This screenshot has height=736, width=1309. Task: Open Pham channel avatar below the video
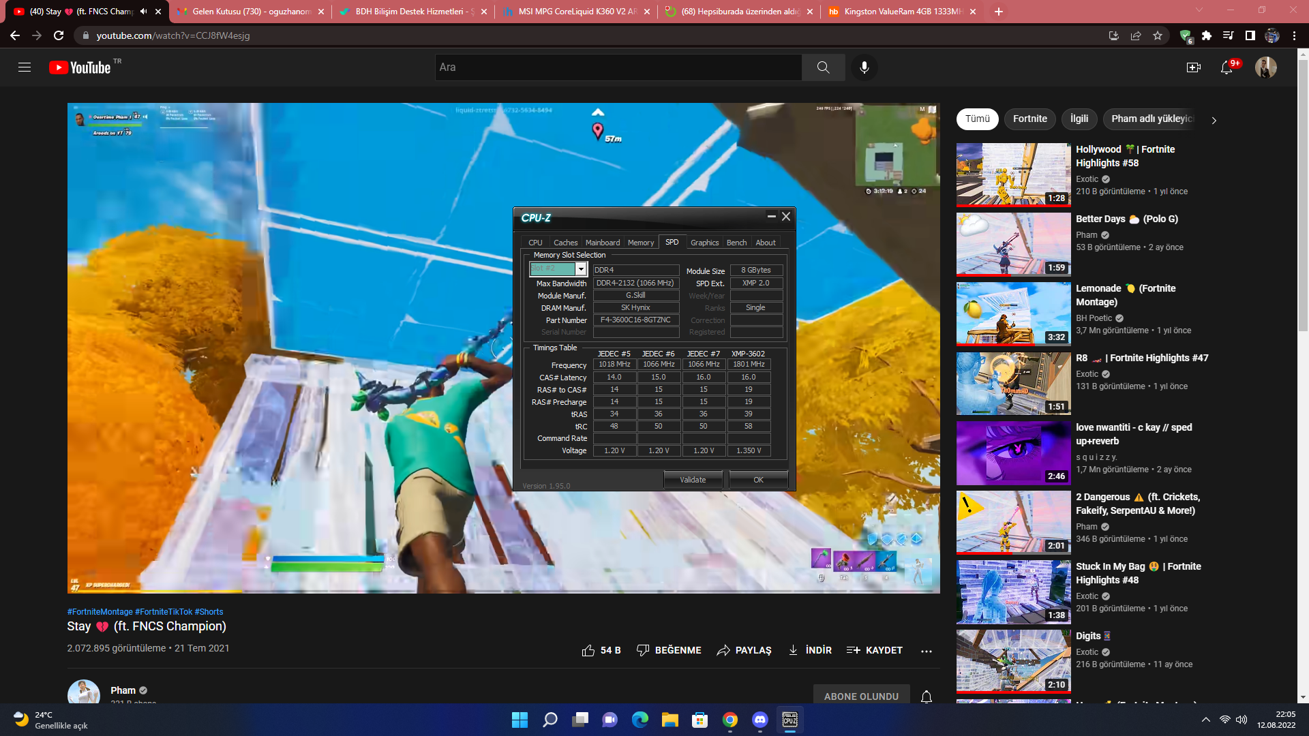pyautogui.click(x=84, y=692)
